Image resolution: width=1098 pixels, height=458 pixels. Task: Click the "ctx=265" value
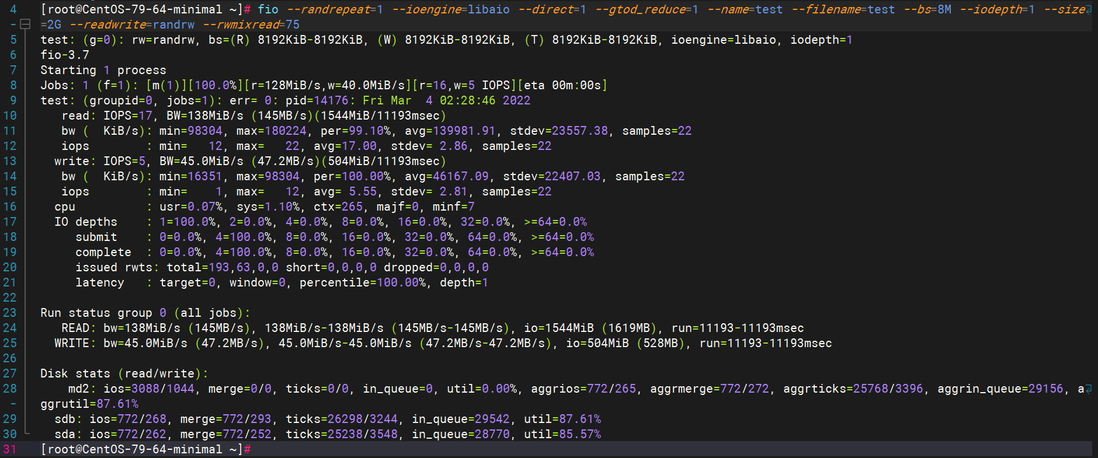coord(338,207)
